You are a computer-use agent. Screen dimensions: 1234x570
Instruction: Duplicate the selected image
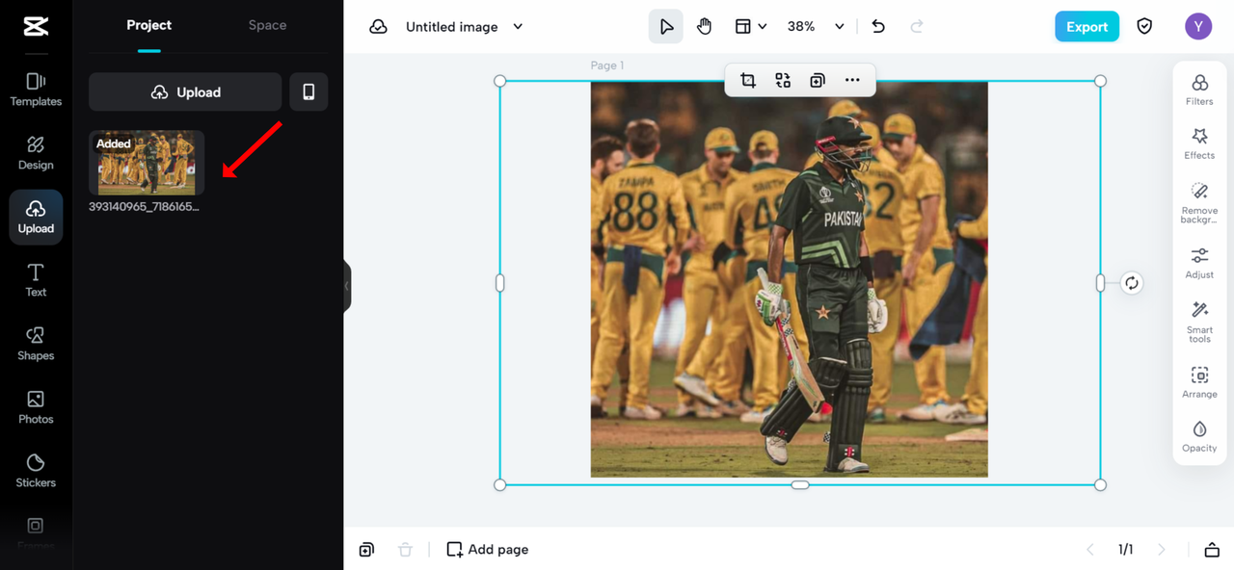pos(818,81)
